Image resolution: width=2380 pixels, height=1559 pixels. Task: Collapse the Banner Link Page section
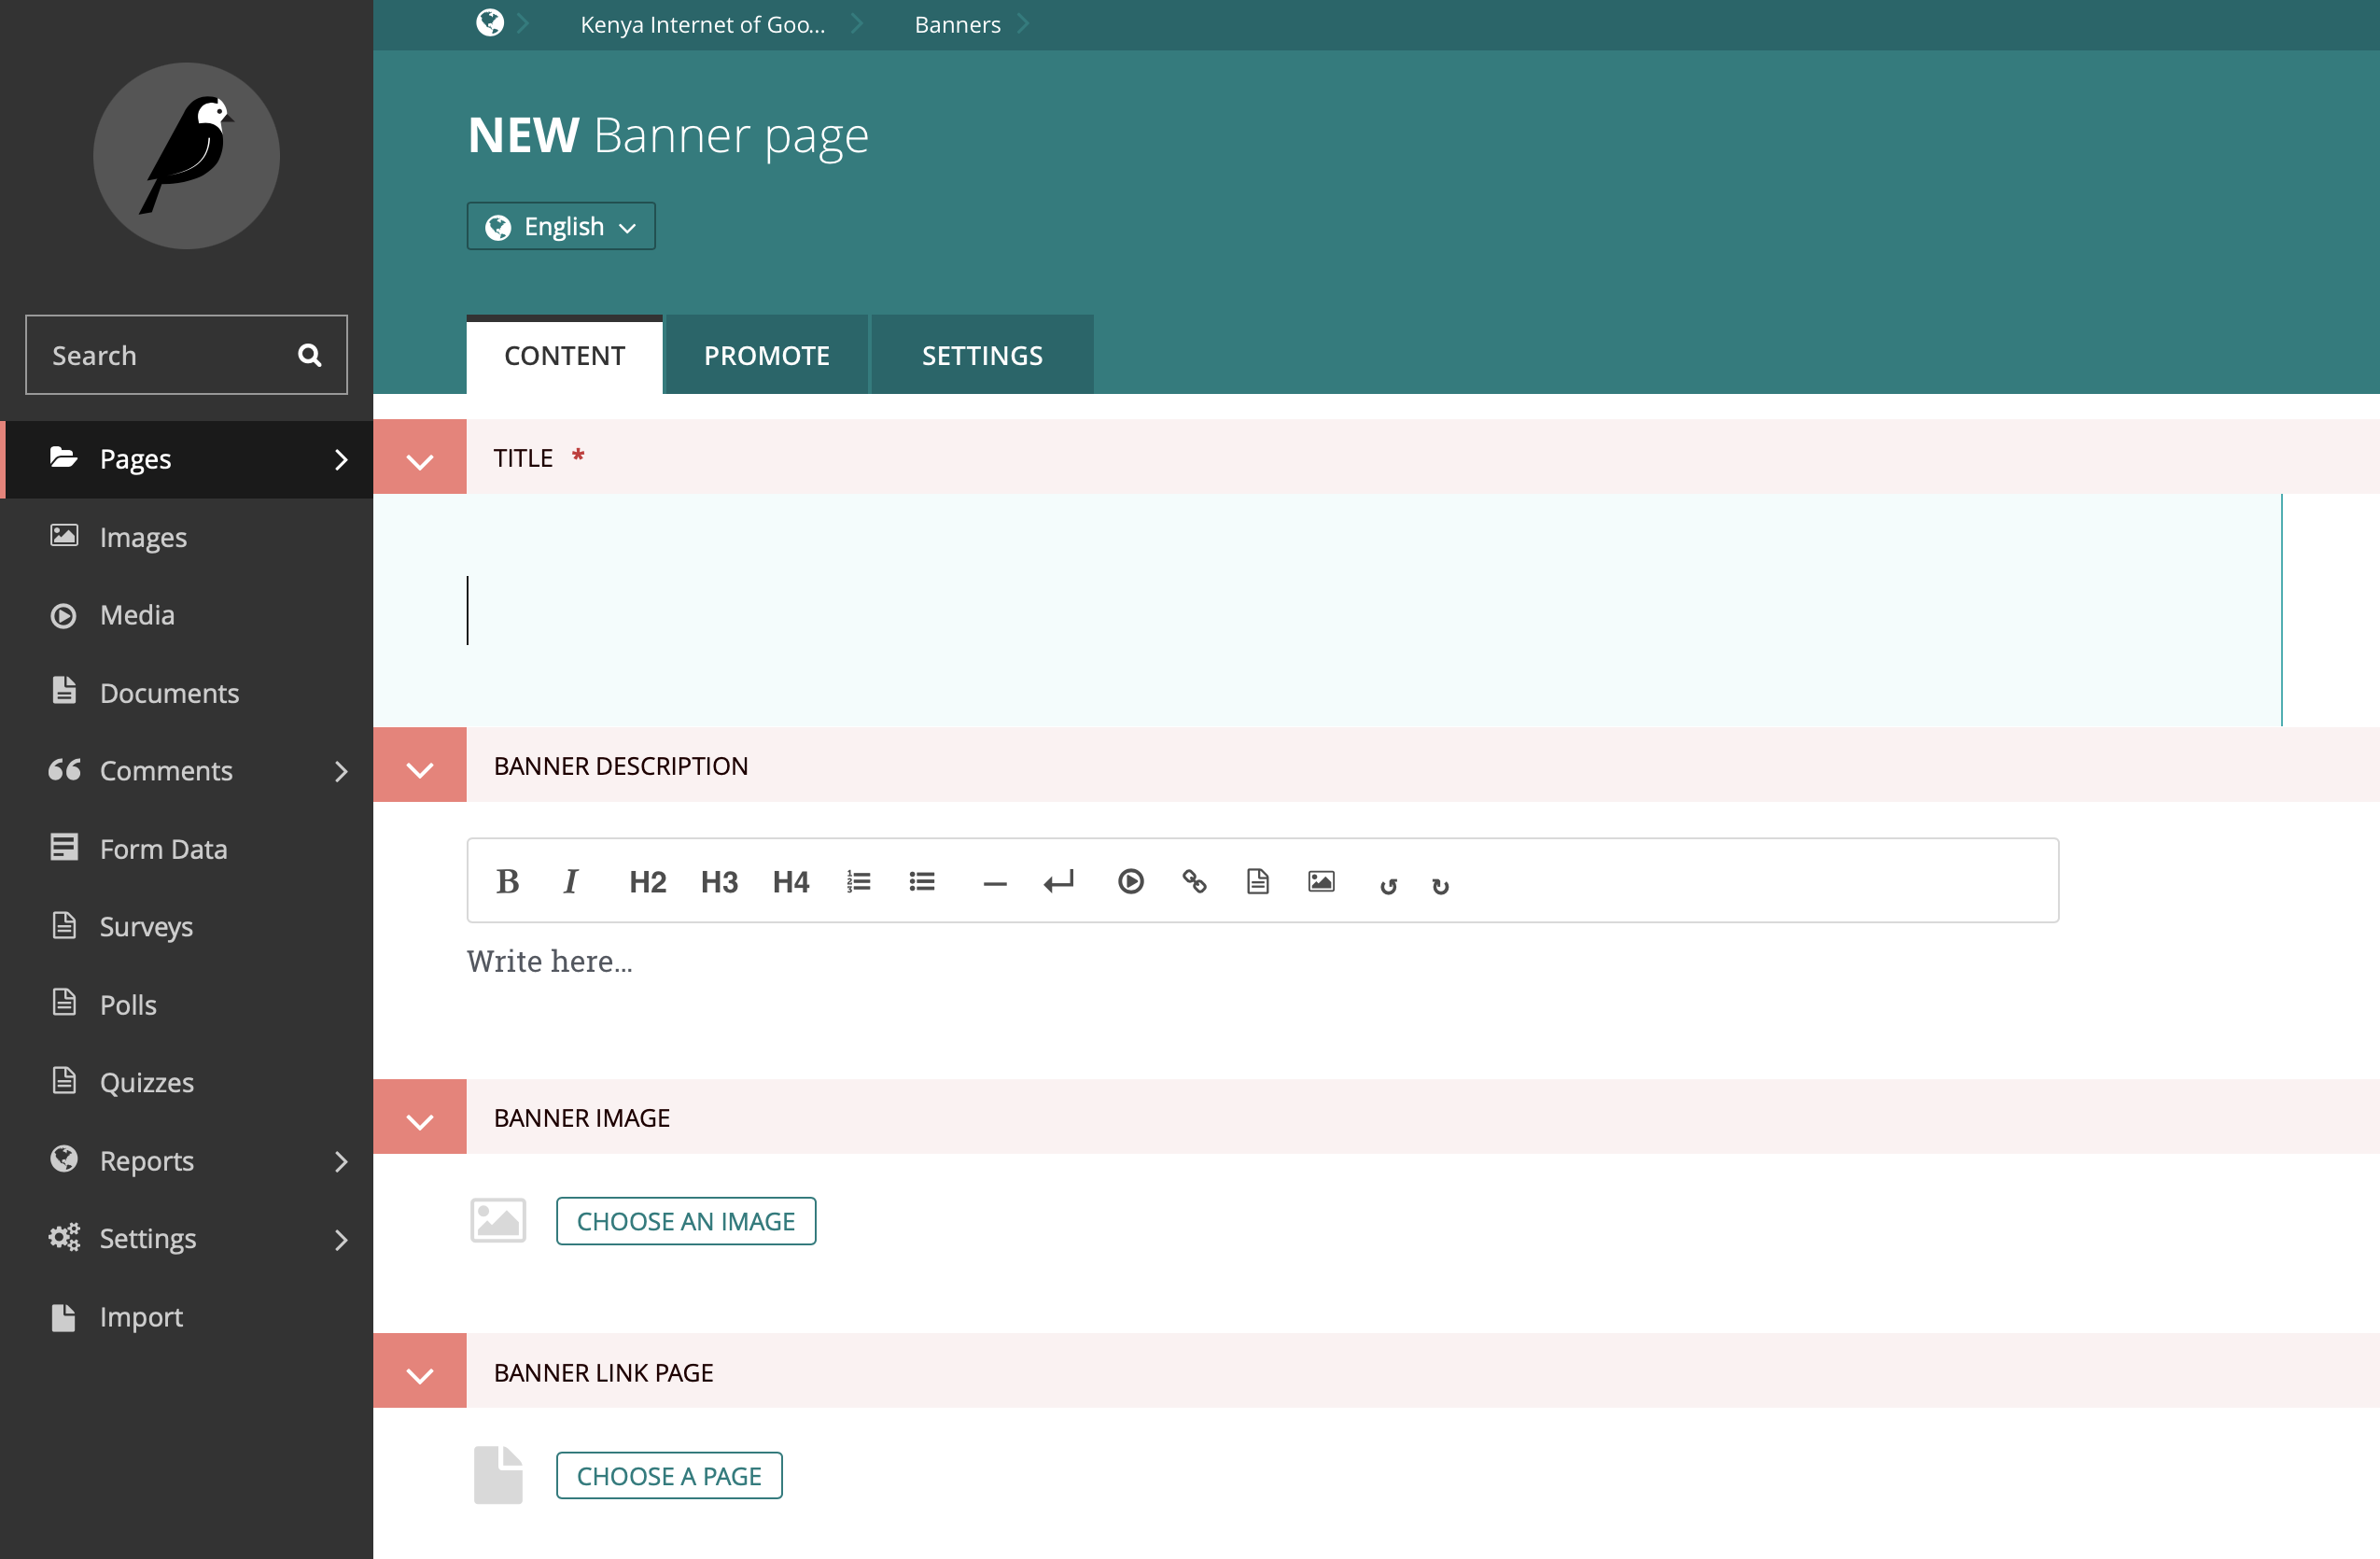point(420,1371)
